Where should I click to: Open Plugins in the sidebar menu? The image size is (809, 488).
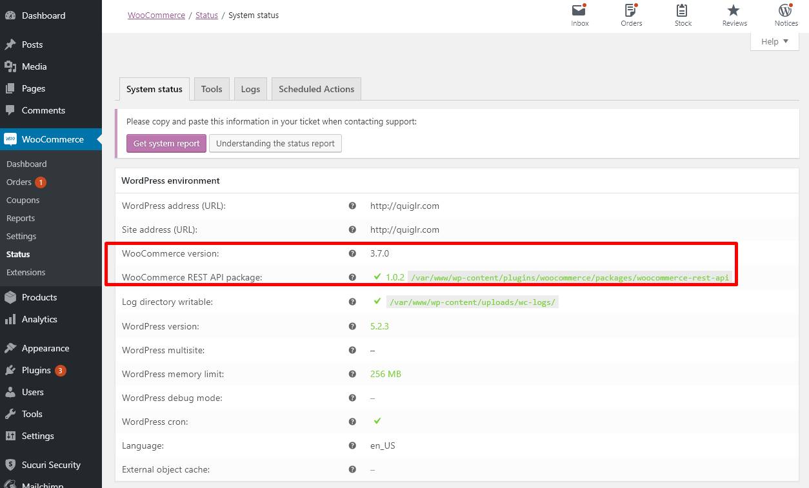tap(36, 370)
